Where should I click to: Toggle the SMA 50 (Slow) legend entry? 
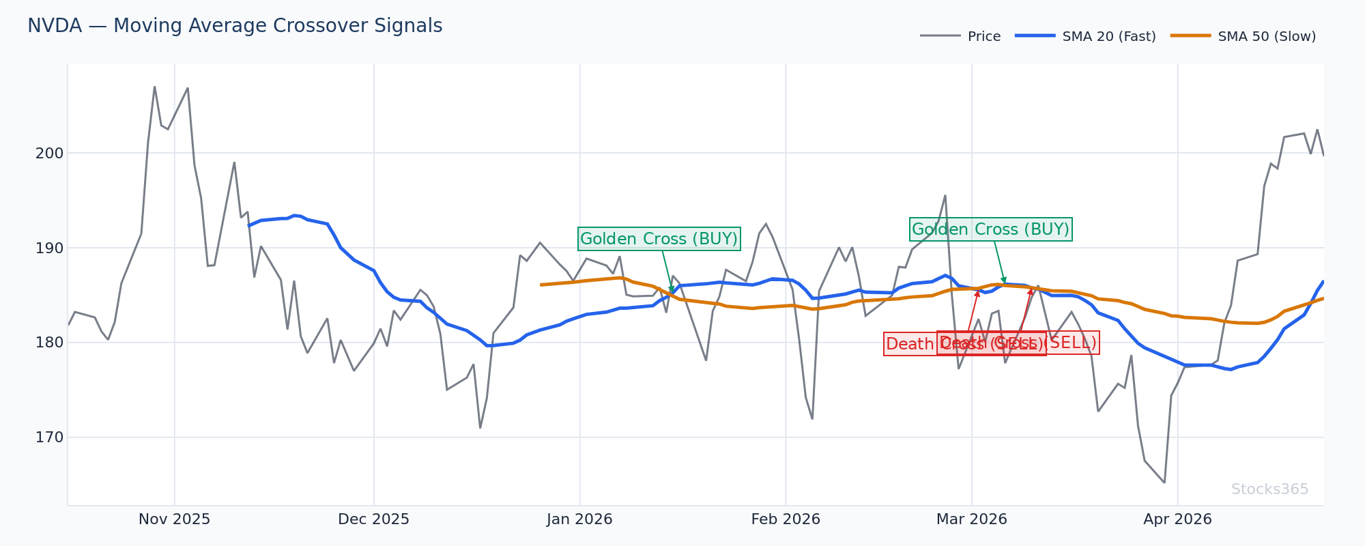[1266, 37]
